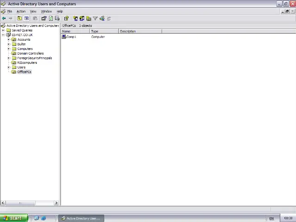
Task: Click the Export List toolbar icon
Action: 57,18
